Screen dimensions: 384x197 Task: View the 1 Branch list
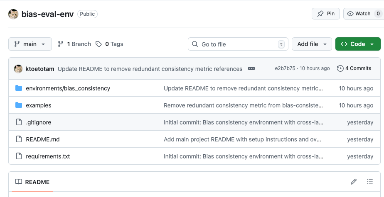point(74,44)
